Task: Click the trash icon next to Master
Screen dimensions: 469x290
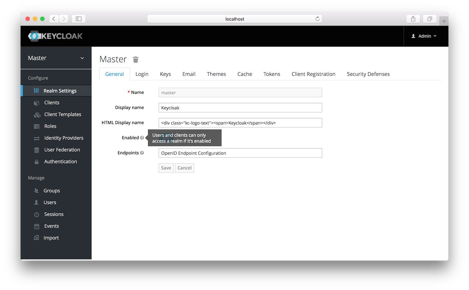Action: [x=136, y=59]
